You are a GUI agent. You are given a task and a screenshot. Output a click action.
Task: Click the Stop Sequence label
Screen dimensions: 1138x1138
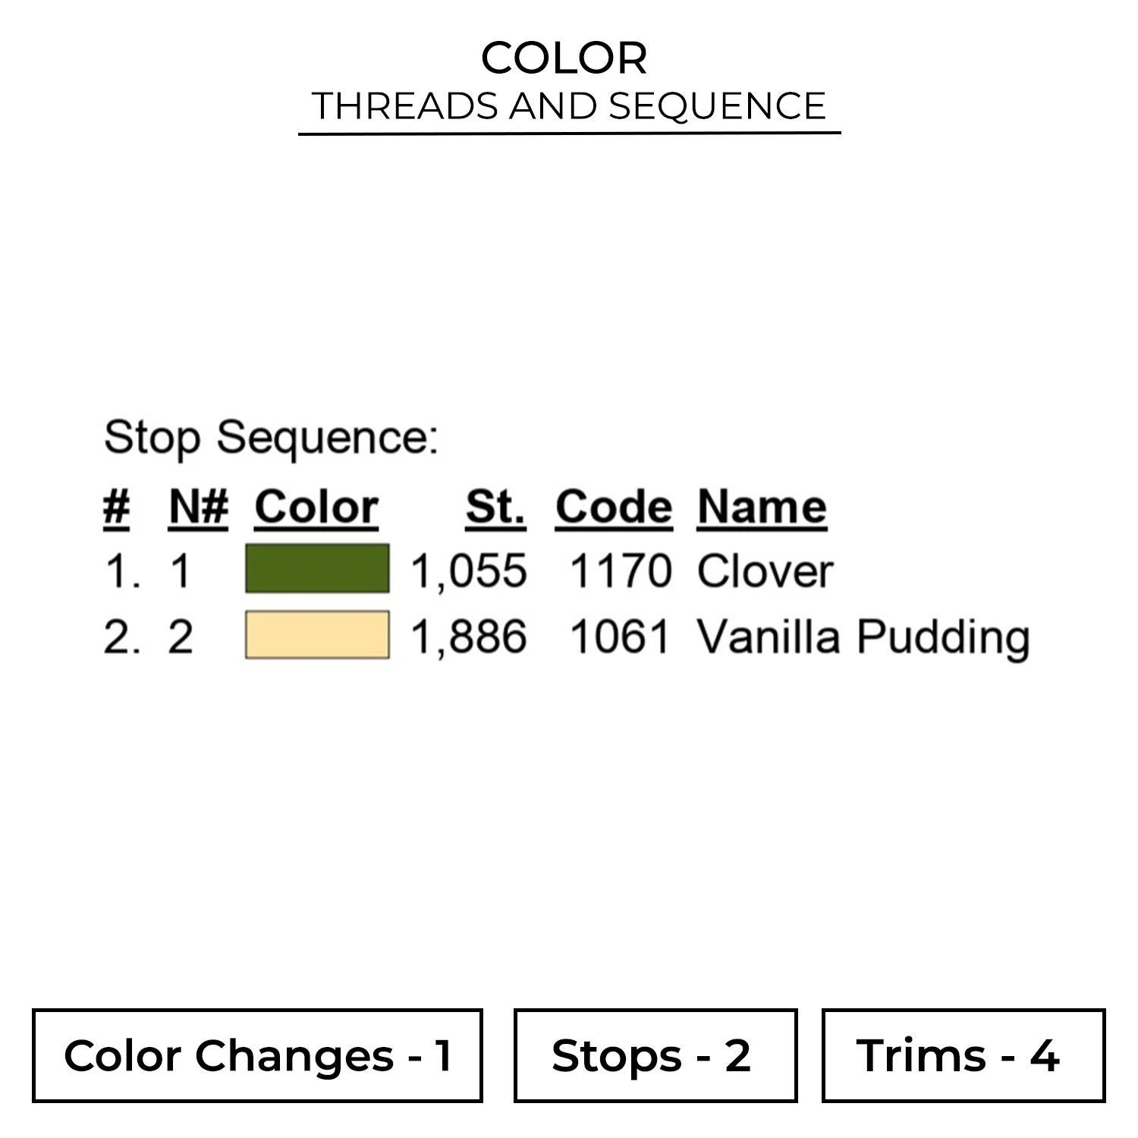tap(271, 438)
